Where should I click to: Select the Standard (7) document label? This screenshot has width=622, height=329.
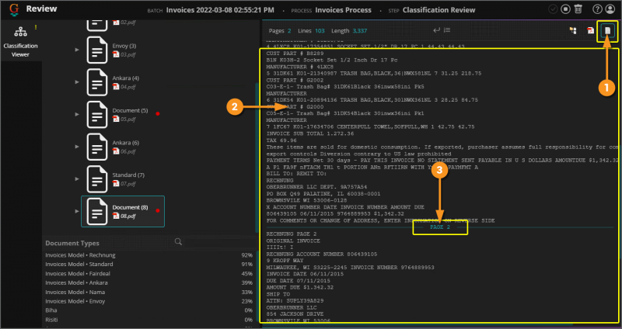(x=128, y=175)
